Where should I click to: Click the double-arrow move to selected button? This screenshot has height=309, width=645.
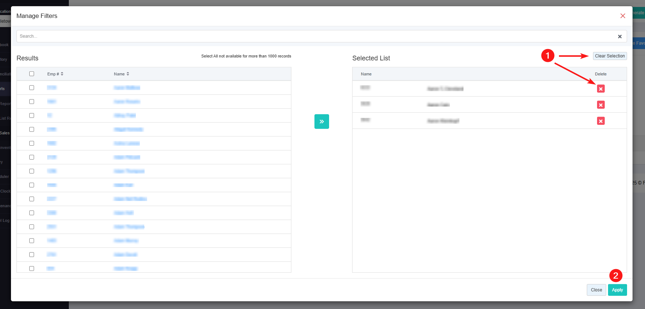[x=321, y=122]
